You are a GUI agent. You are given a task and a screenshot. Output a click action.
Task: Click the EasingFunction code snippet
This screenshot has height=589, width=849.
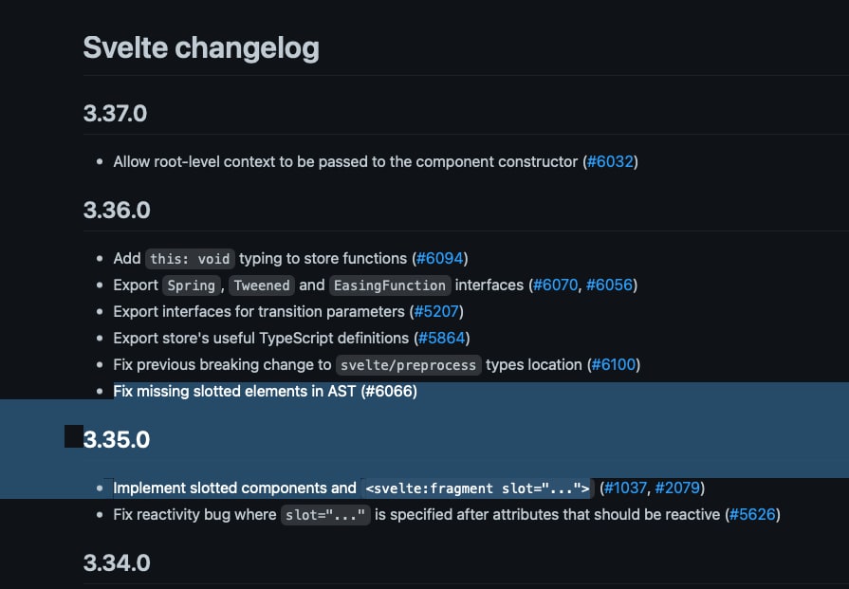pos(390,285)
